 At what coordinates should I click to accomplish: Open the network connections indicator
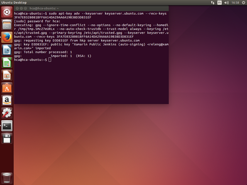(213, 3)
